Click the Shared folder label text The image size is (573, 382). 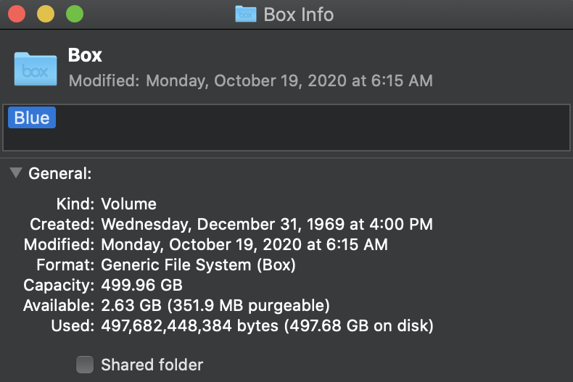pyautogui.click(x=152, y=365)
